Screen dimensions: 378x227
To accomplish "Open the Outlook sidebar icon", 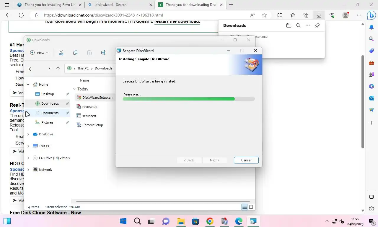I will (372, 98).
